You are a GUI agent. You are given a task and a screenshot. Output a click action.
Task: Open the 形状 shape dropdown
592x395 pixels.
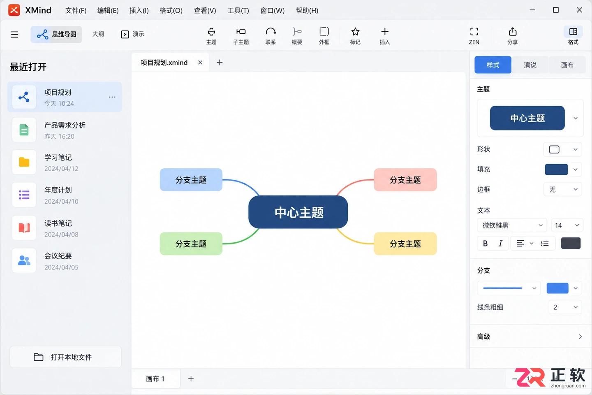(x=563, y=149)
